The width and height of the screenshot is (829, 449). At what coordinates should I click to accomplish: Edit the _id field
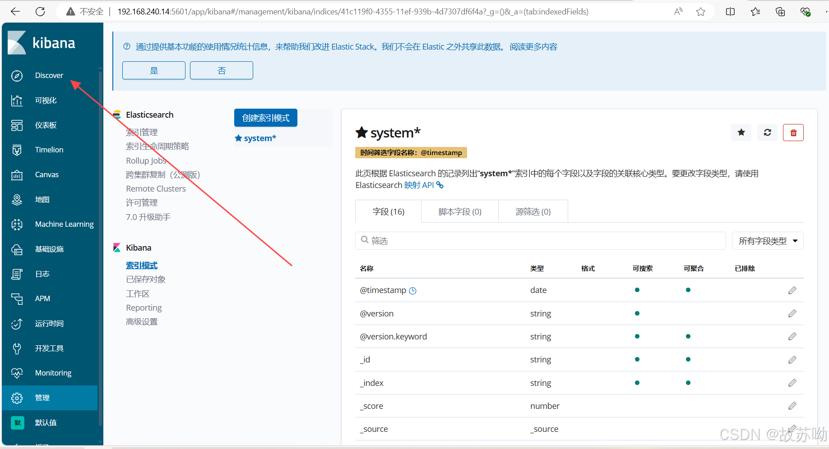(x=792, y=360)
